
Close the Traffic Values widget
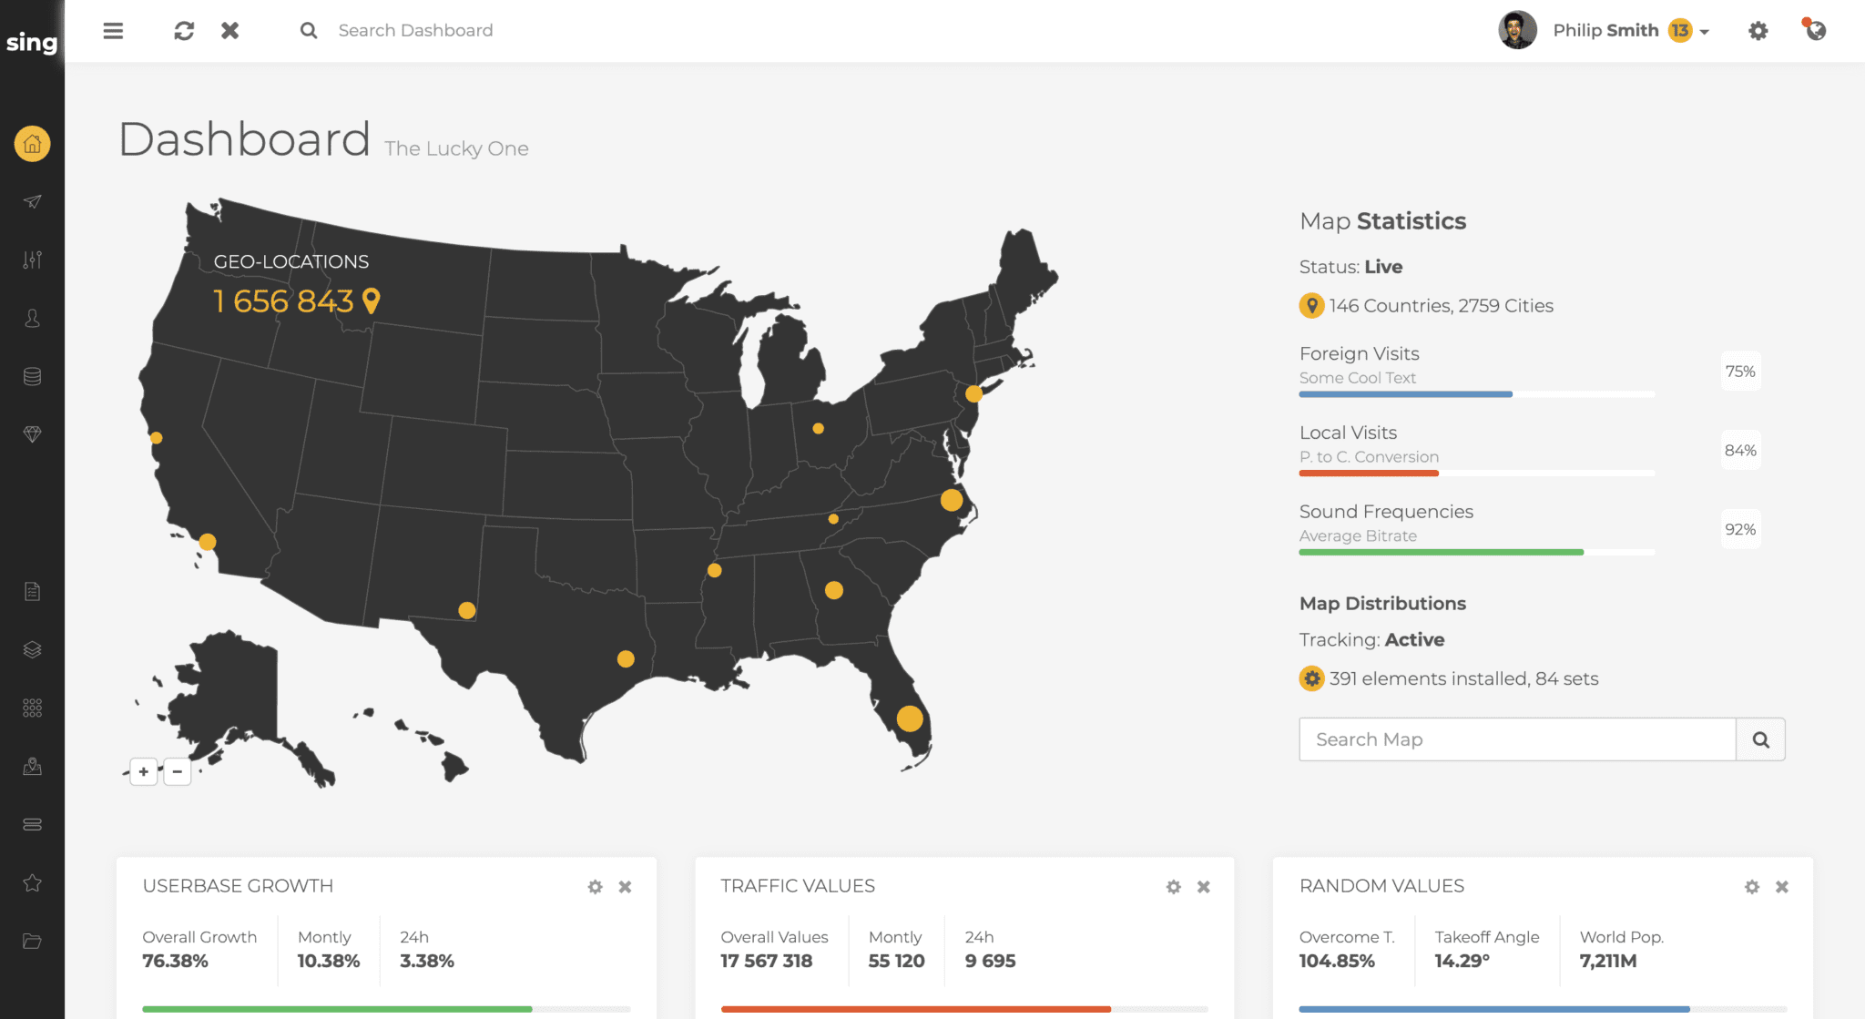[x=1203, y=887]
